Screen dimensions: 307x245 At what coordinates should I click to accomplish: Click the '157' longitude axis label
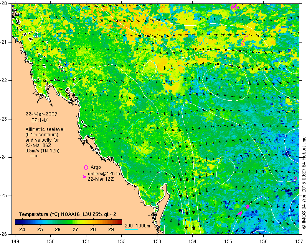pyautogui.click(x=299, y=242)
